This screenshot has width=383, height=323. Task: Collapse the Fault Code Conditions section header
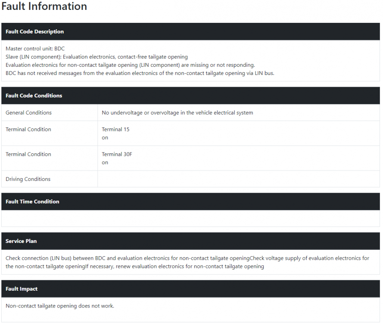coord(190,96)
